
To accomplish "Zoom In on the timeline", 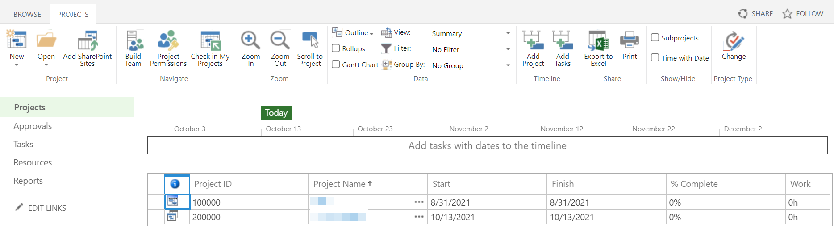I will tap(250, 48).
